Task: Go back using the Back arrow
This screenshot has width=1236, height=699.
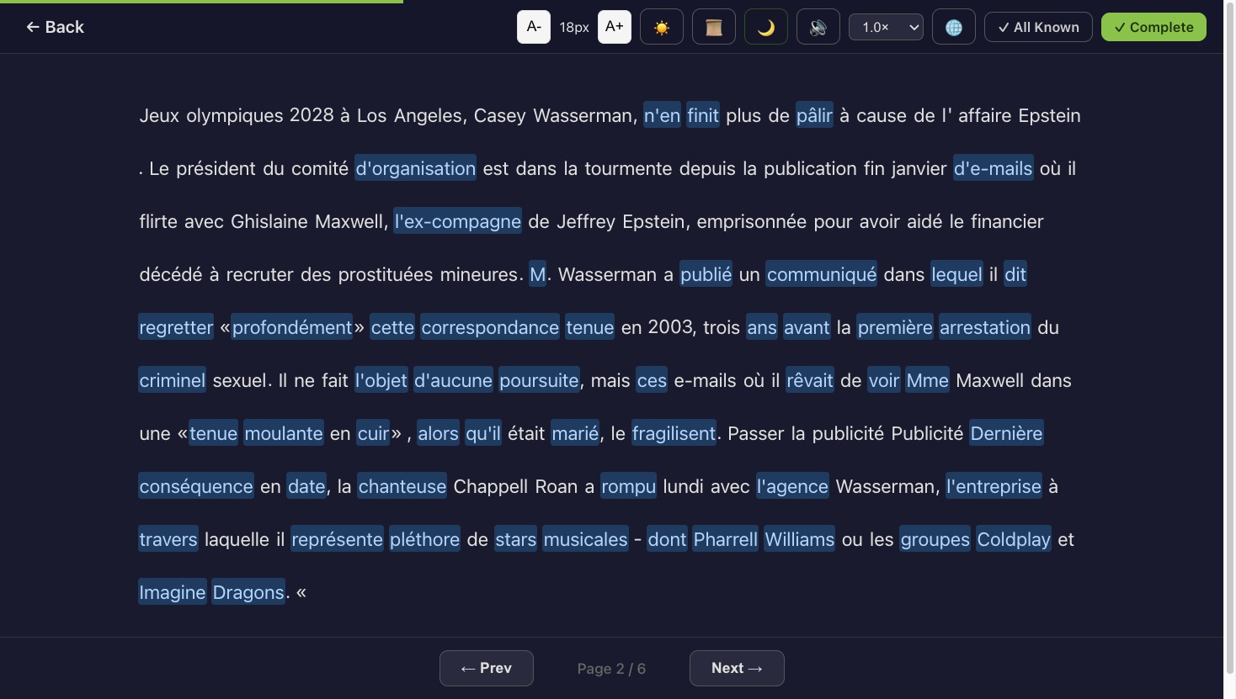Action: (54, 26)
